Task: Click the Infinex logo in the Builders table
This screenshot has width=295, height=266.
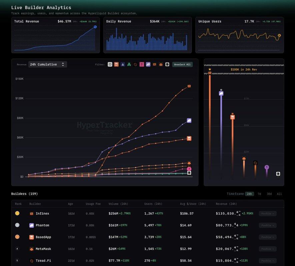Action: 32,213
